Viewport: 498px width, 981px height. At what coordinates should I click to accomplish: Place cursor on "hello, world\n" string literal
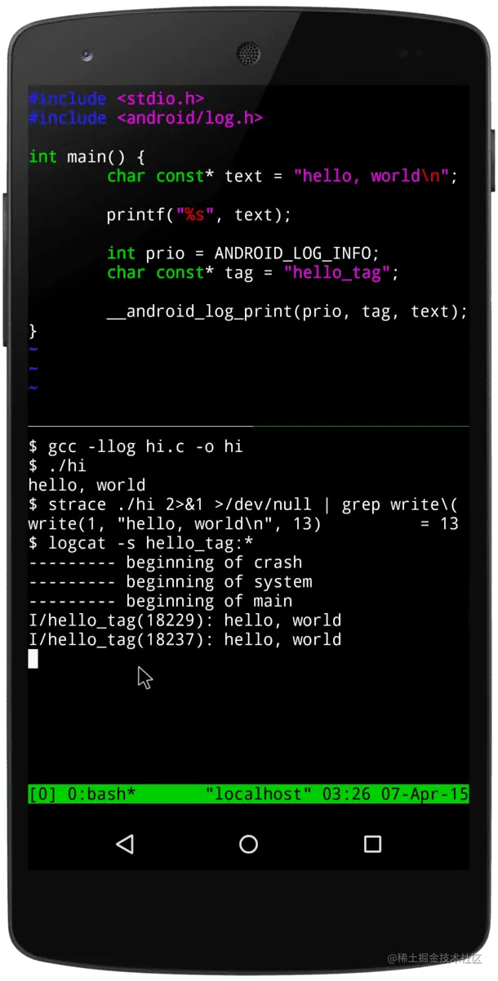371,177
